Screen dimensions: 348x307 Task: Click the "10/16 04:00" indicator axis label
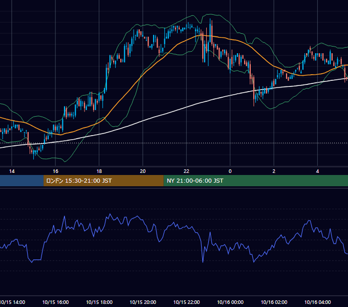[x=317, y=302]
